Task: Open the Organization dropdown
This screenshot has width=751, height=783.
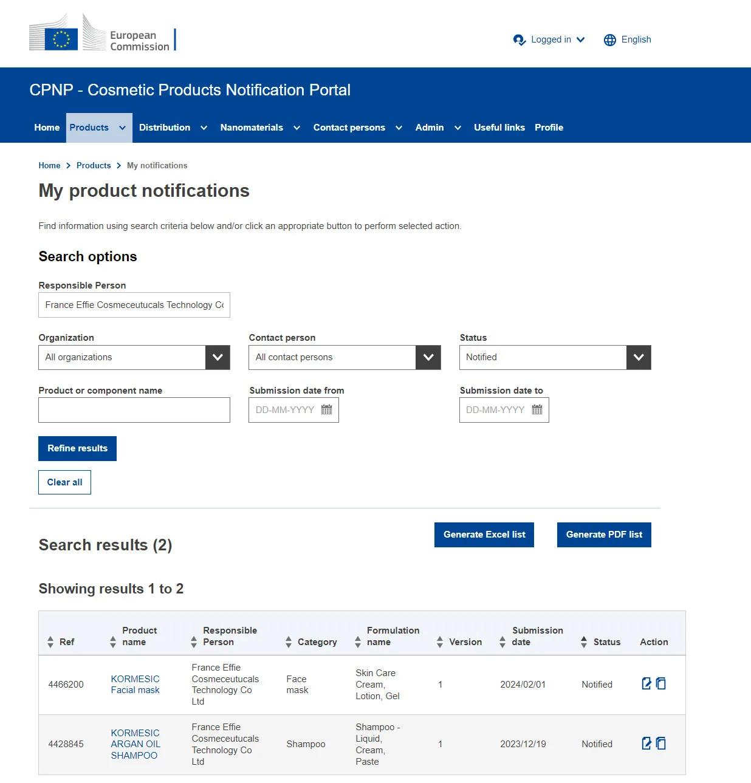Action: tap(218, 358)
